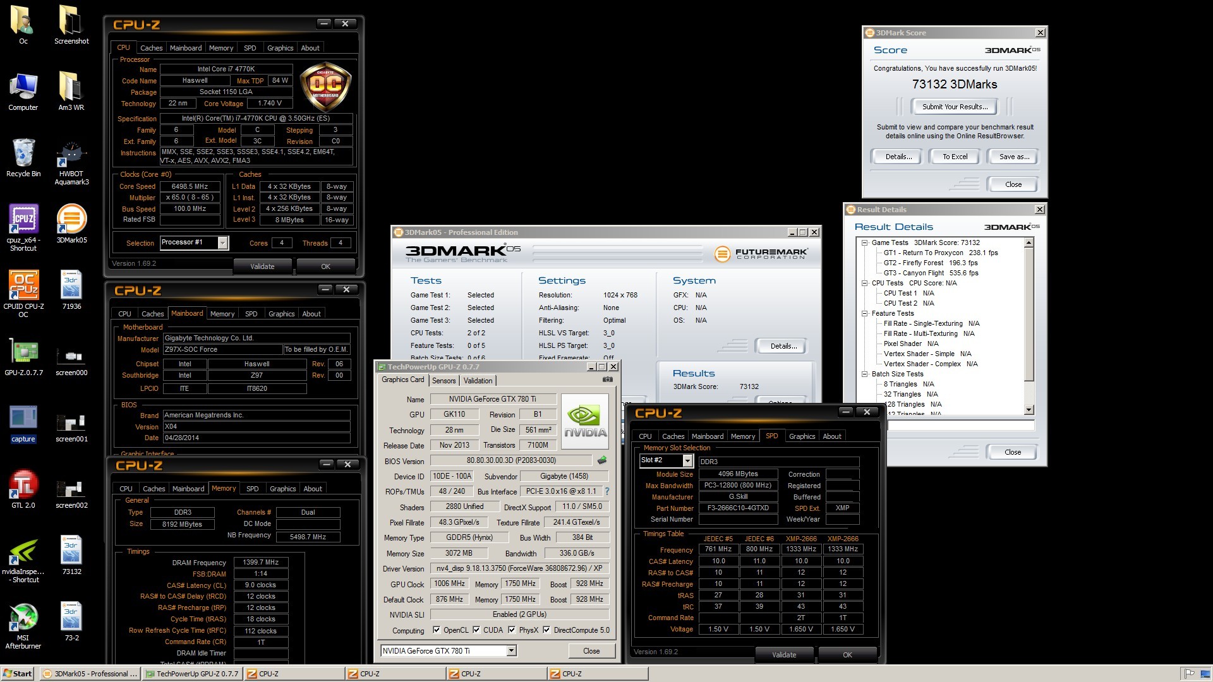Switch to Caches tab in top CPU-Z
Screen dimensions: 1213x682
coord(151,48)
